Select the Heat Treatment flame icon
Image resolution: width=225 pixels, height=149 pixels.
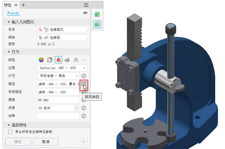click(58, 60)
